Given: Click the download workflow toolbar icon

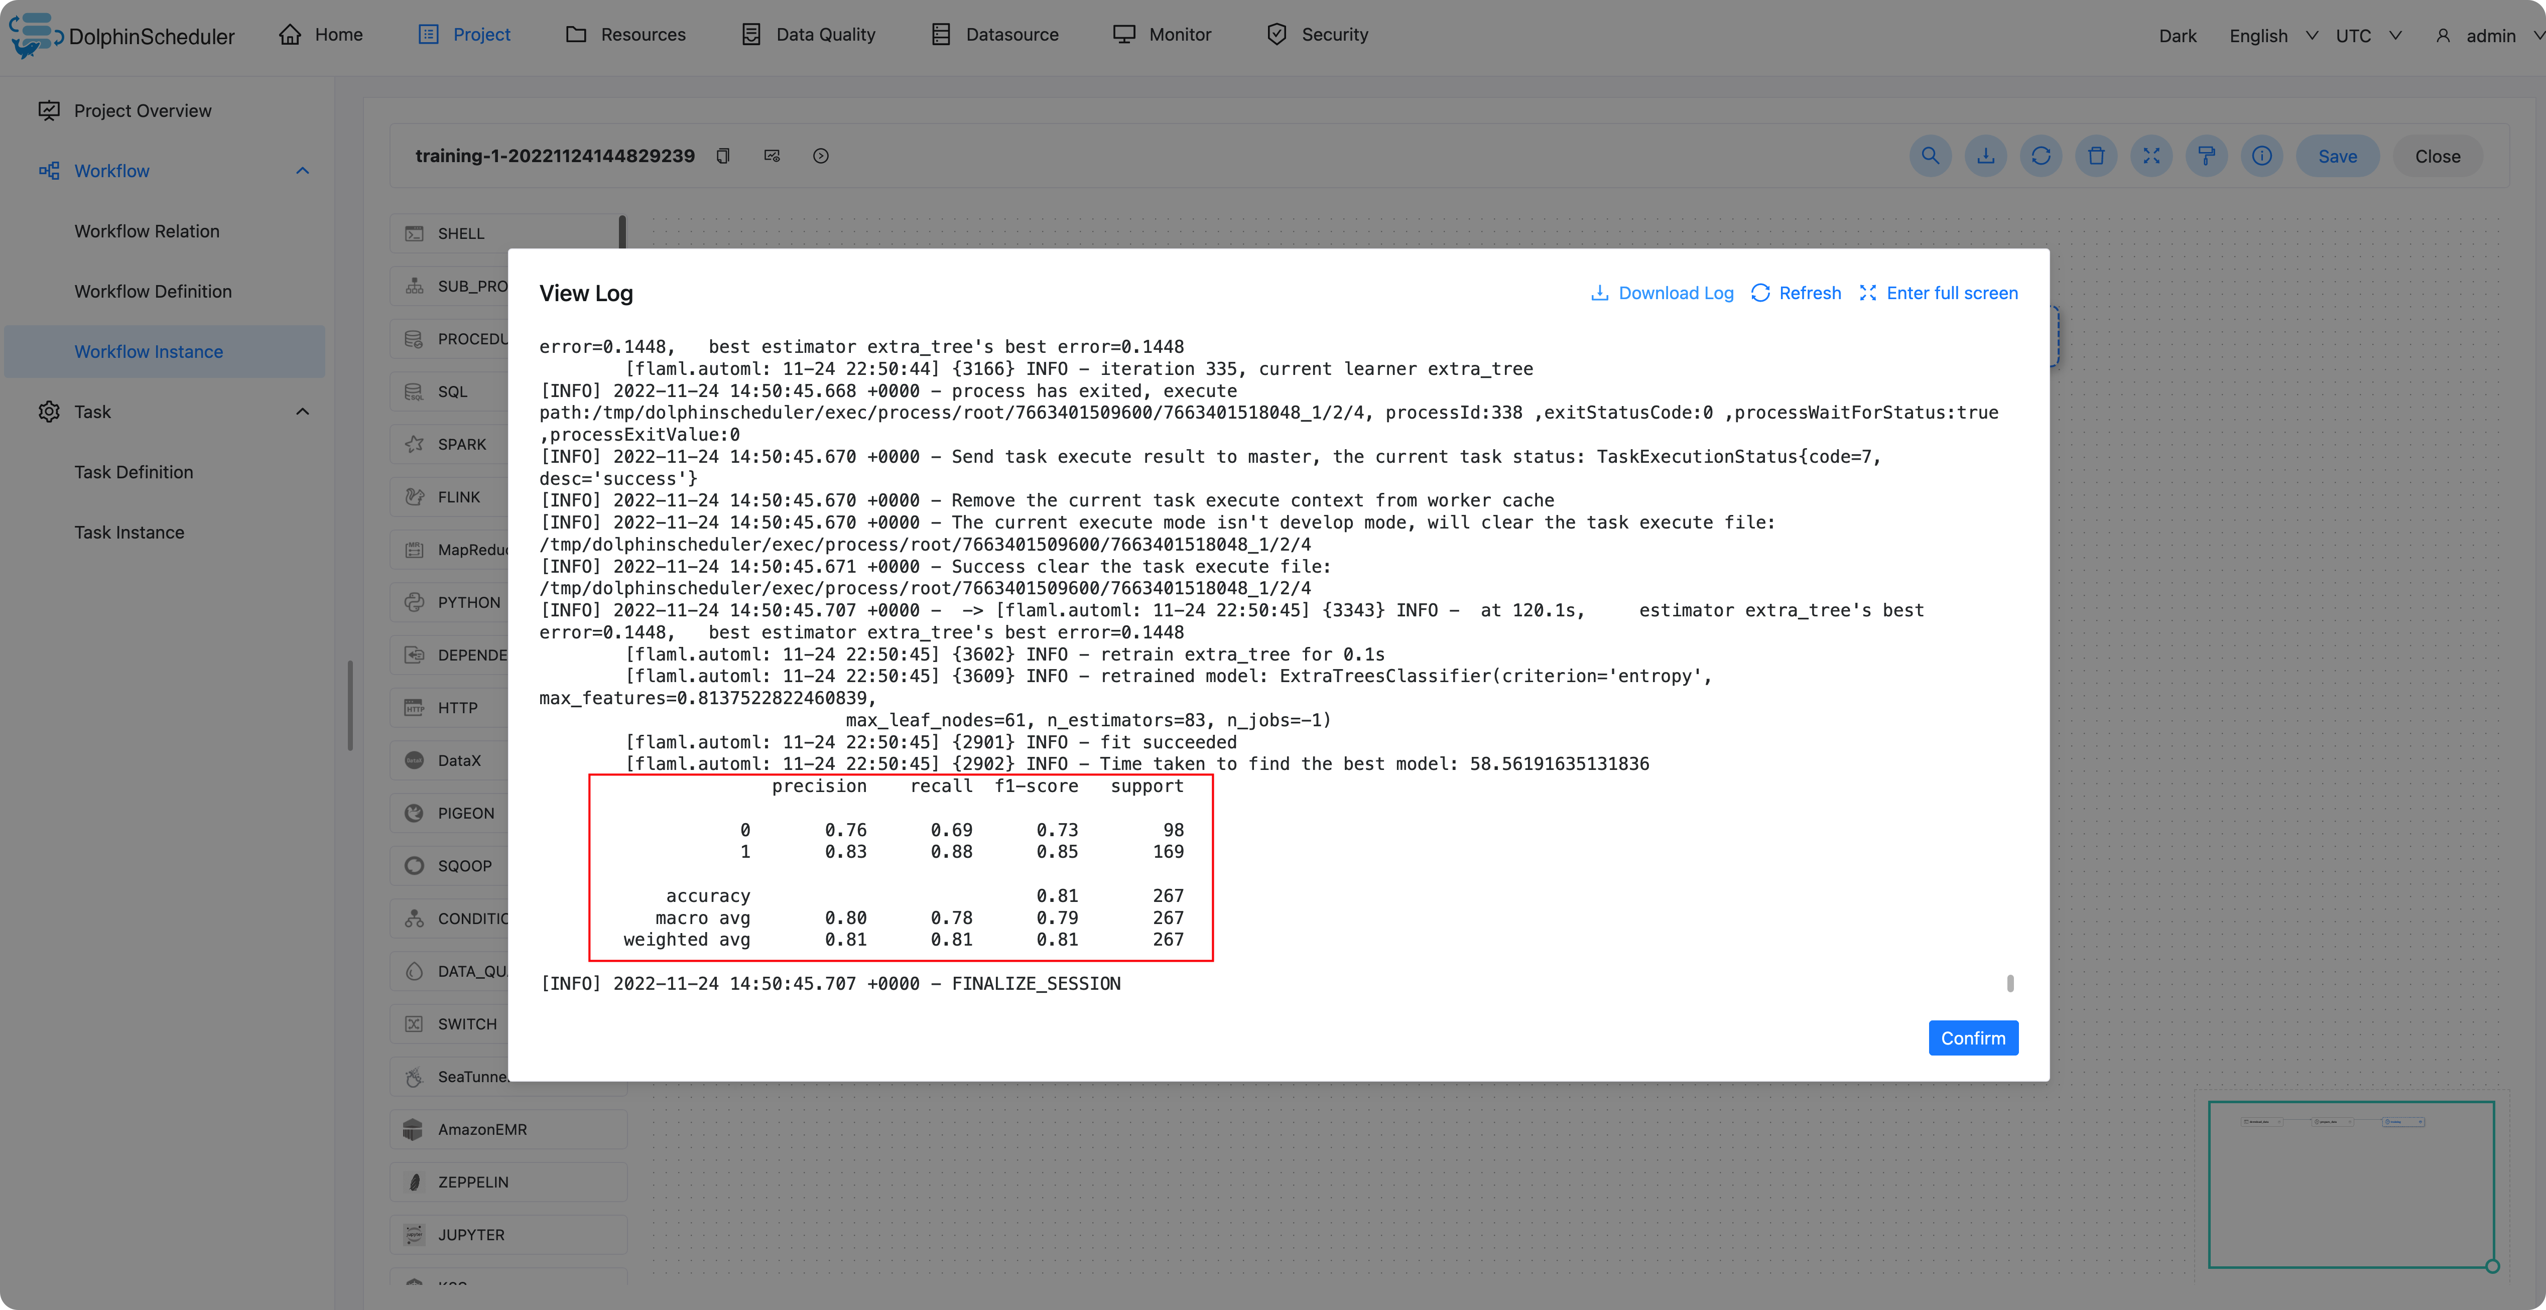Looking at the screenshot, I should 1985,156.
